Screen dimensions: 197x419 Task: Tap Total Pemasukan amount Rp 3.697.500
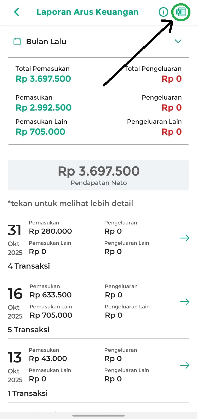(43, 79)
